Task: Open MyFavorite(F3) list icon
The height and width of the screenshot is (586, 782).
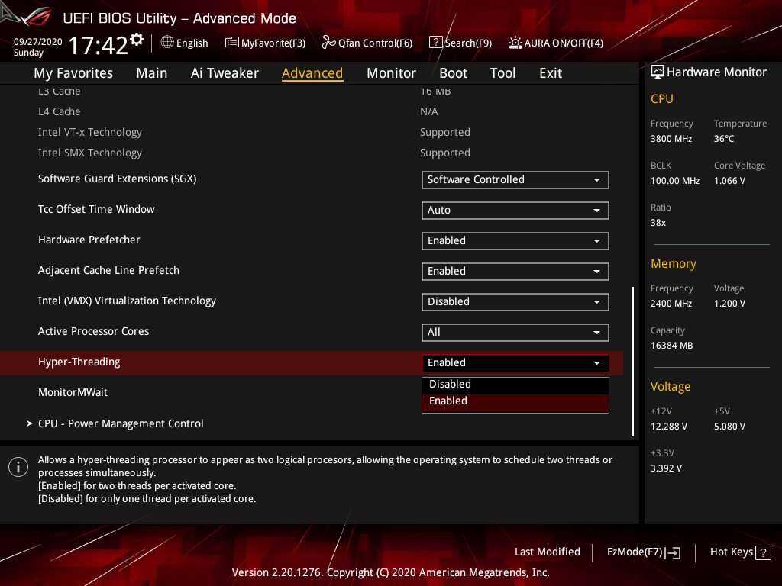Action: point(232,43)
